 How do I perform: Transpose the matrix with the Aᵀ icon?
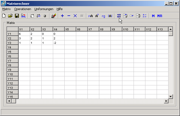pyautogui.click(x=97, y=16)
